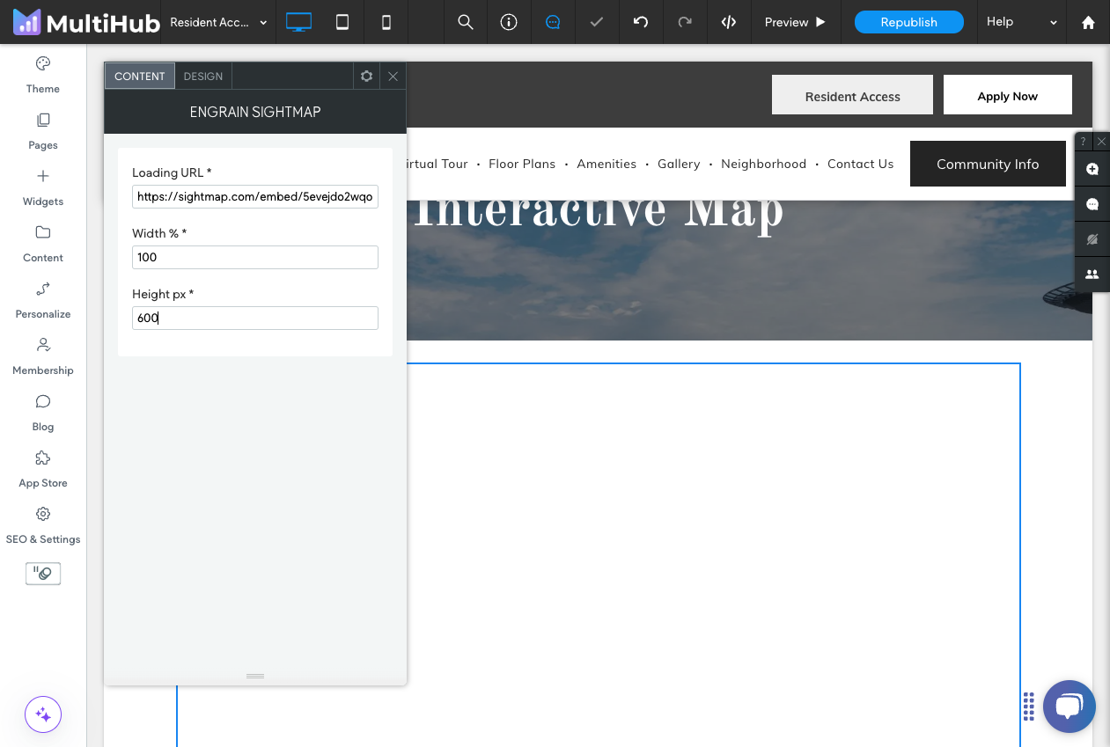This screenshot has width=1110, height=747.
Task: Open the Personalize panel
Action: tap(43, 300)
